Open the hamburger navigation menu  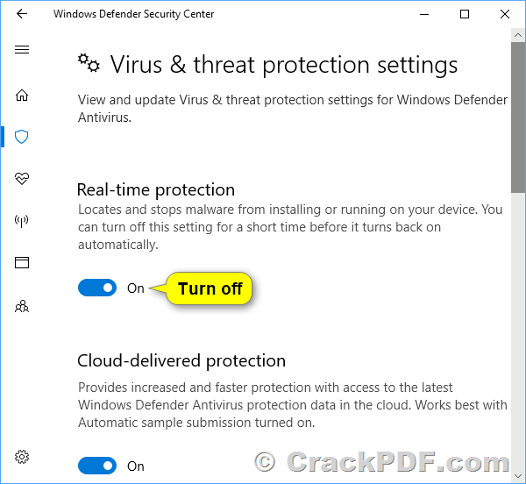[22, 50]
